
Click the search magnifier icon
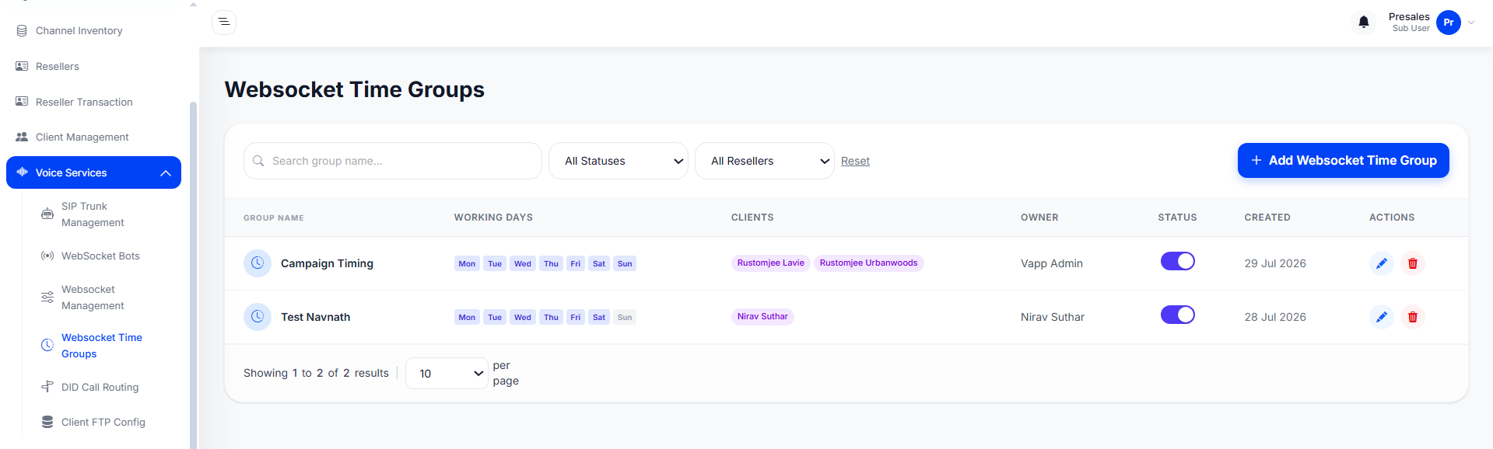(258, 161)
